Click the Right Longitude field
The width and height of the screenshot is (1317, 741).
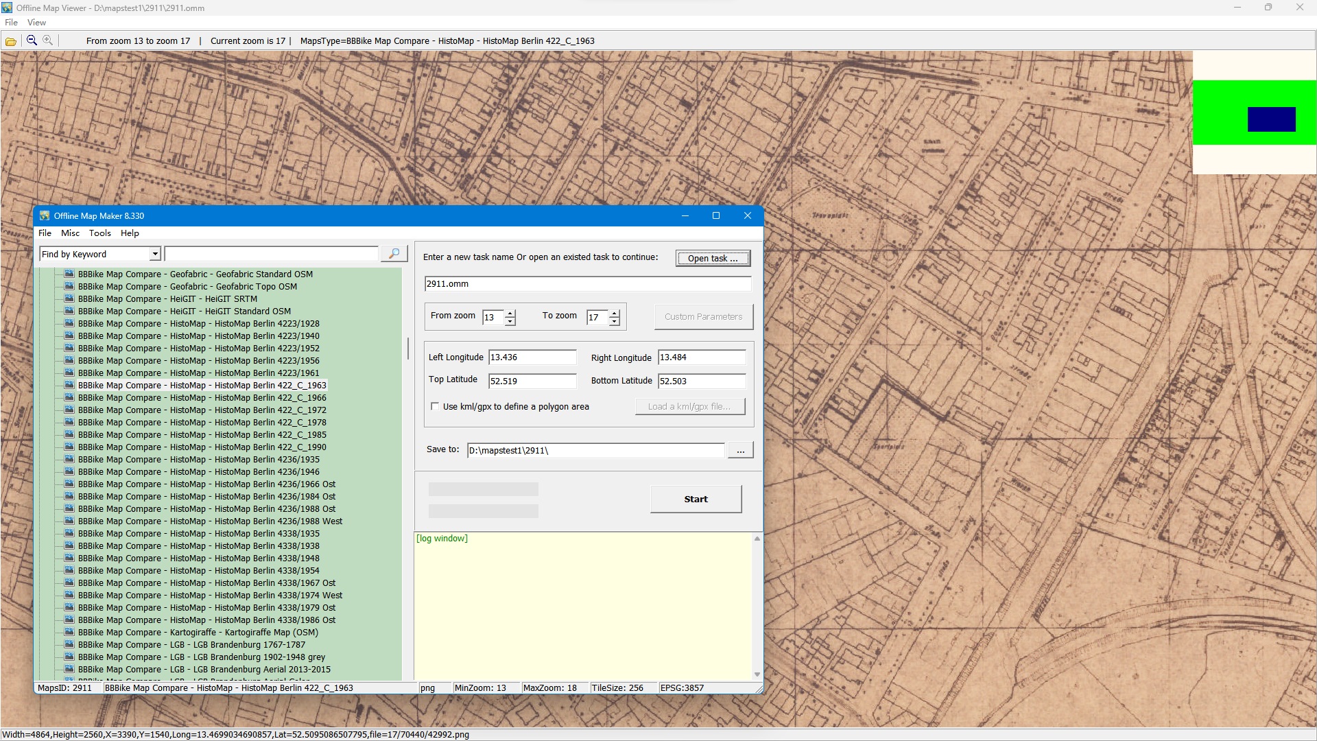click(x=702, y=357)
